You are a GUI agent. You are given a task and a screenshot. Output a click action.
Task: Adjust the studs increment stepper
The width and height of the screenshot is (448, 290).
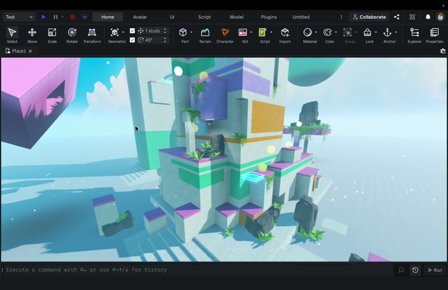(x=165, y=31)
